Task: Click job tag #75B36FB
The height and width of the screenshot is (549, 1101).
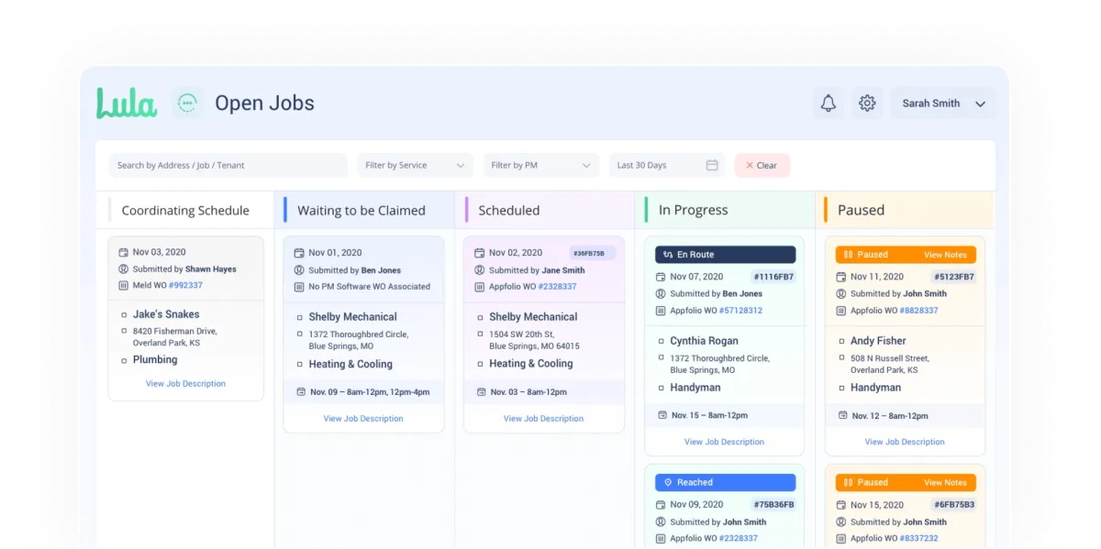Action: point(773,504)
